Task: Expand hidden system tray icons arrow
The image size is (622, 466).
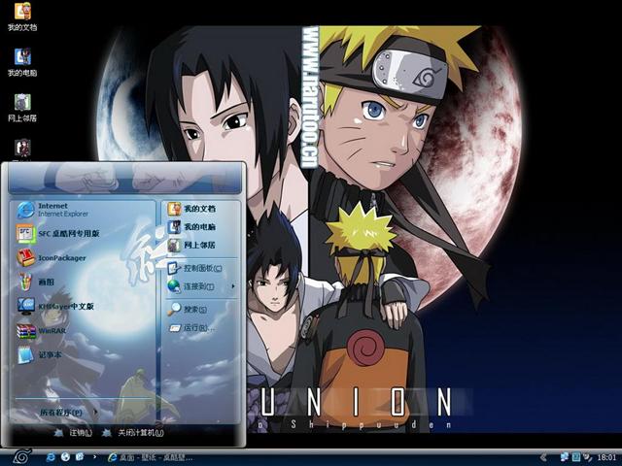Action: pos(543,457)
